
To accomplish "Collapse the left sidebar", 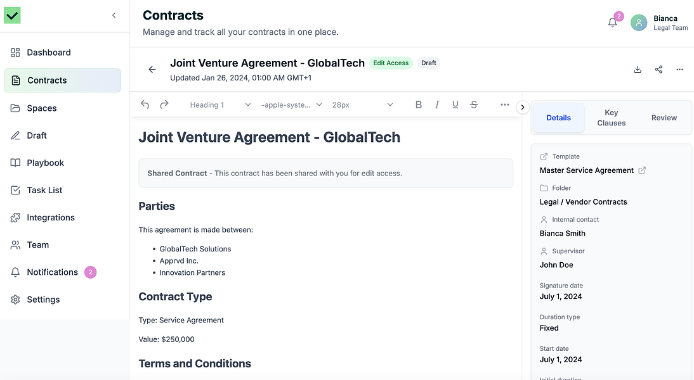I will [x=114, y=15].
